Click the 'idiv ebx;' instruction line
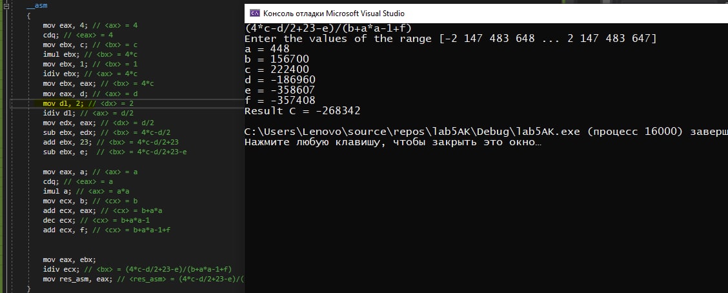728x293 pixels. [90, 74]
